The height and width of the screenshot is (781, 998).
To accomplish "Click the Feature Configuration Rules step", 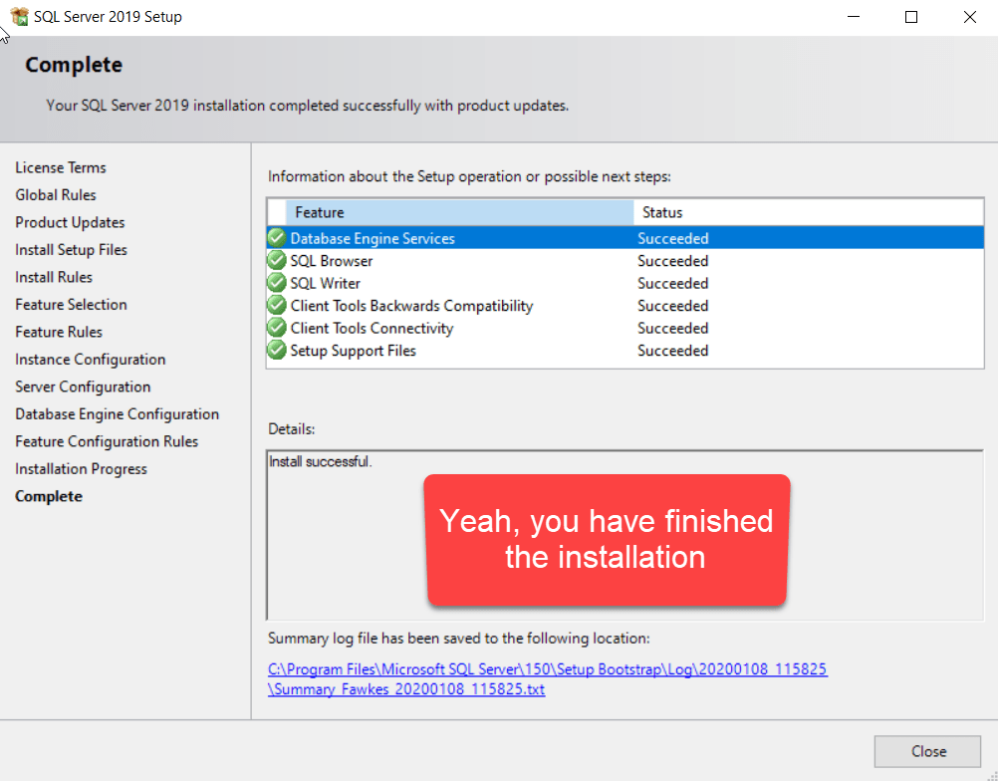I will 107,441.
